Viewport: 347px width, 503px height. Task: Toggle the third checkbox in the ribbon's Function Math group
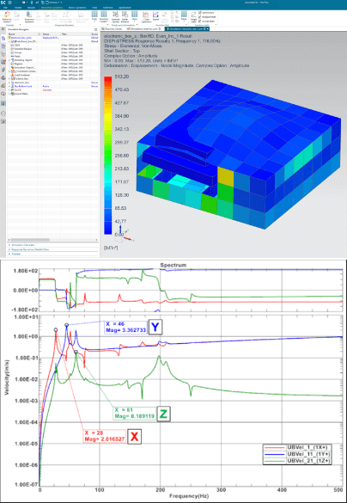(200, 21)
